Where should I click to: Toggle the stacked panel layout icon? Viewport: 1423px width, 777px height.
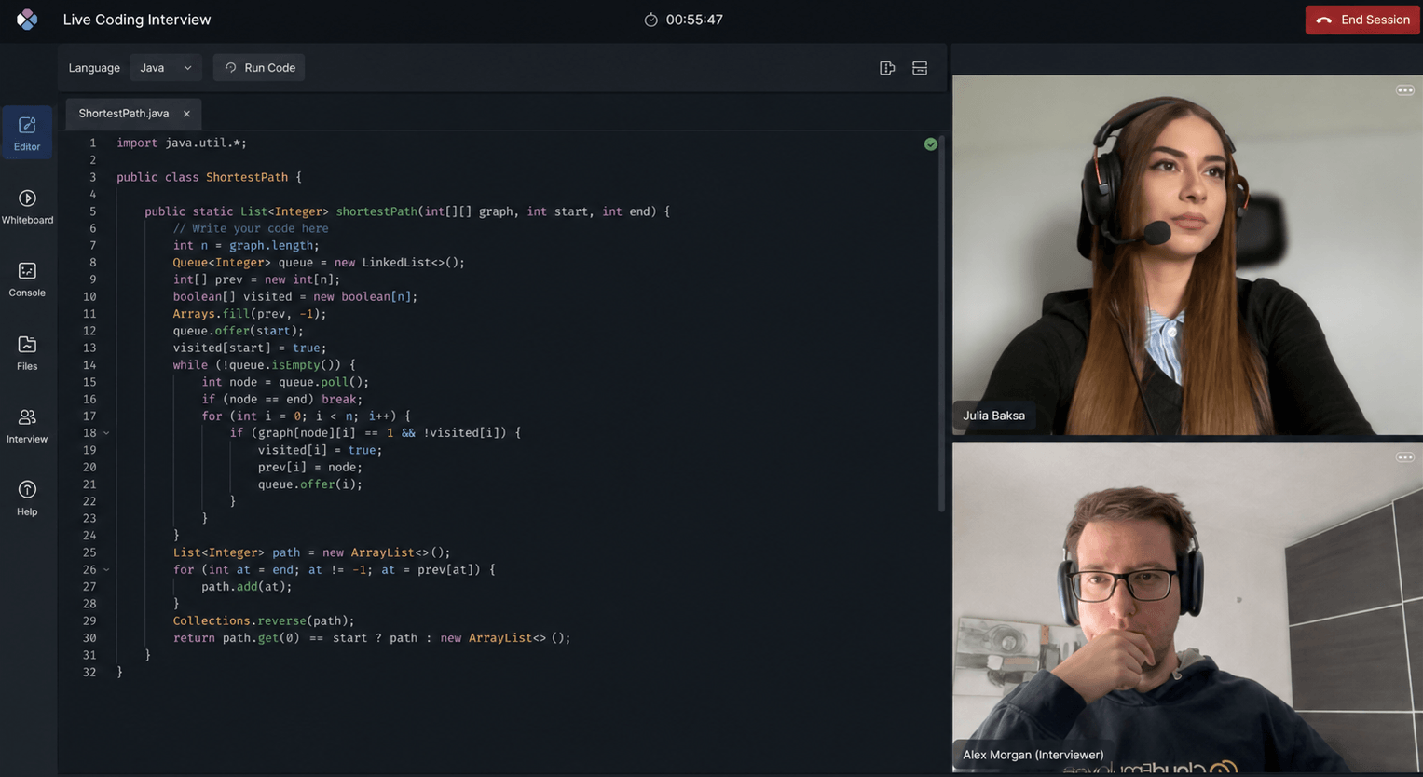(920, 68)
